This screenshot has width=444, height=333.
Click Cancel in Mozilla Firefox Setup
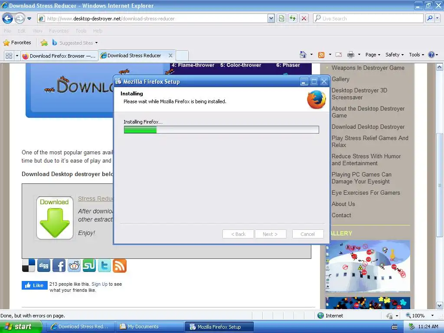point(307,234)
